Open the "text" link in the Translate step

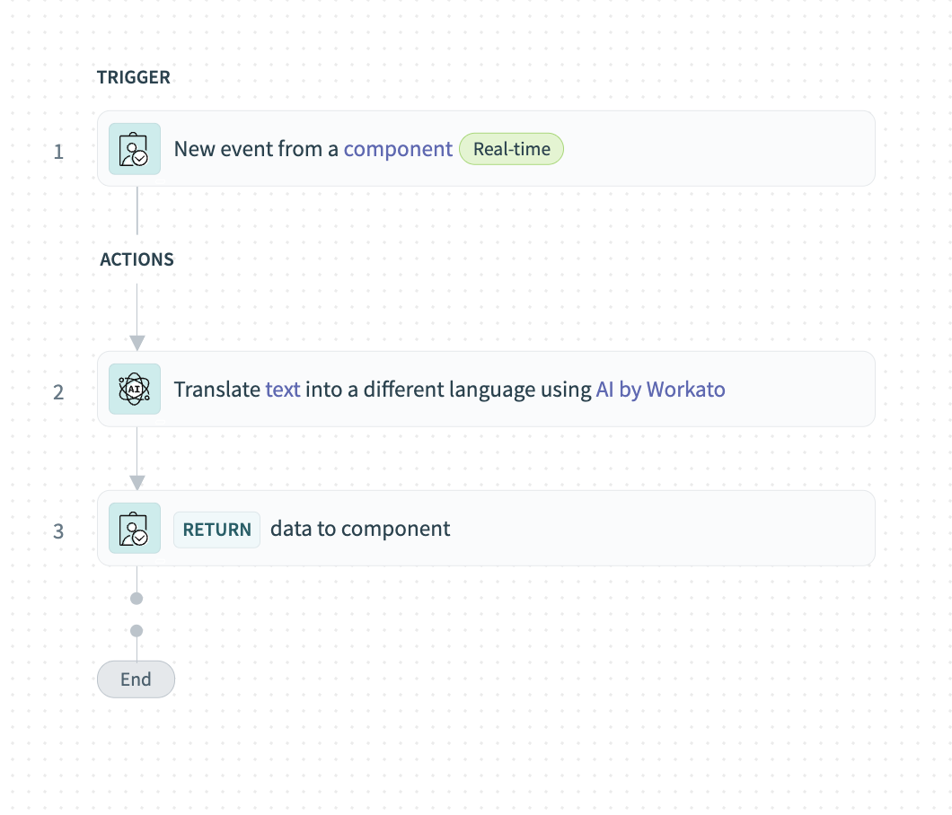tap(284, 390)
